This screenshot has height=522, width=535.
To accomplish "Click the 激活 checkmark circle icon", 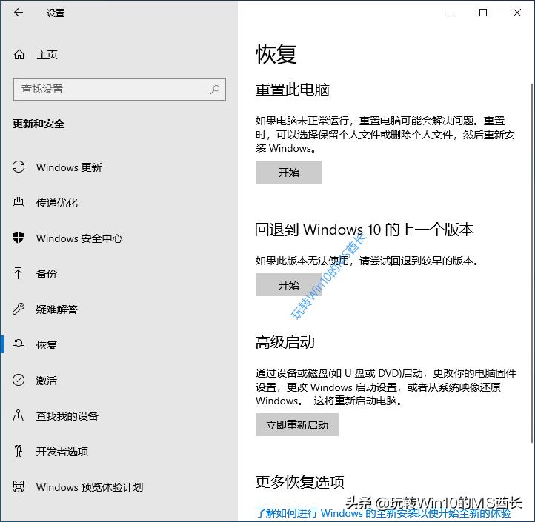I will (x=19, y=380).
